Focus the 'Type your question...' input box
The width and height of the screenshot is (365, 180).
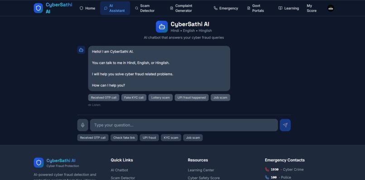click(184, 125)
